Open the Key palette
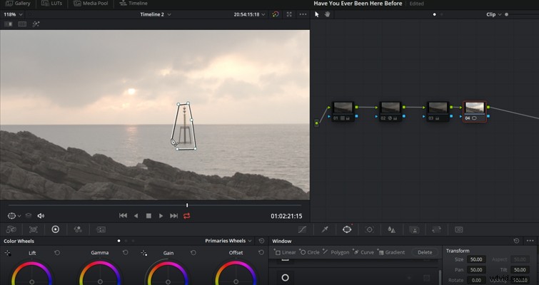The height and width of the screenshot is (285, 539). [x=414, y=229]
